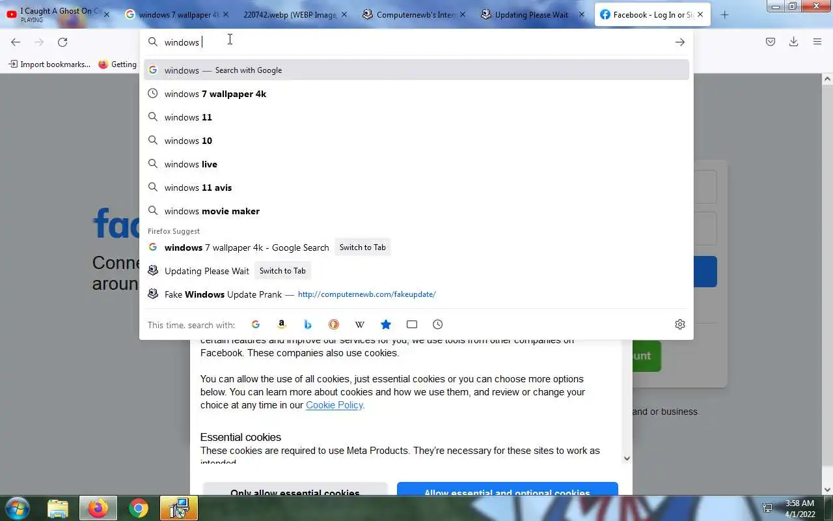Switch to 220742.webp image tab
This screenshot has height=521, width=833.
coord(296,14)
